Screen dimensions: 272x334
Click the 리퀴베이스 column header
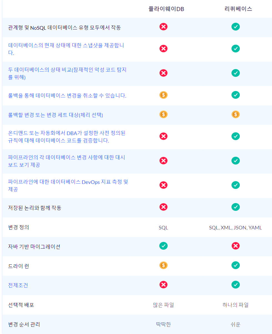pyautogui.click(x=238, y=9)
